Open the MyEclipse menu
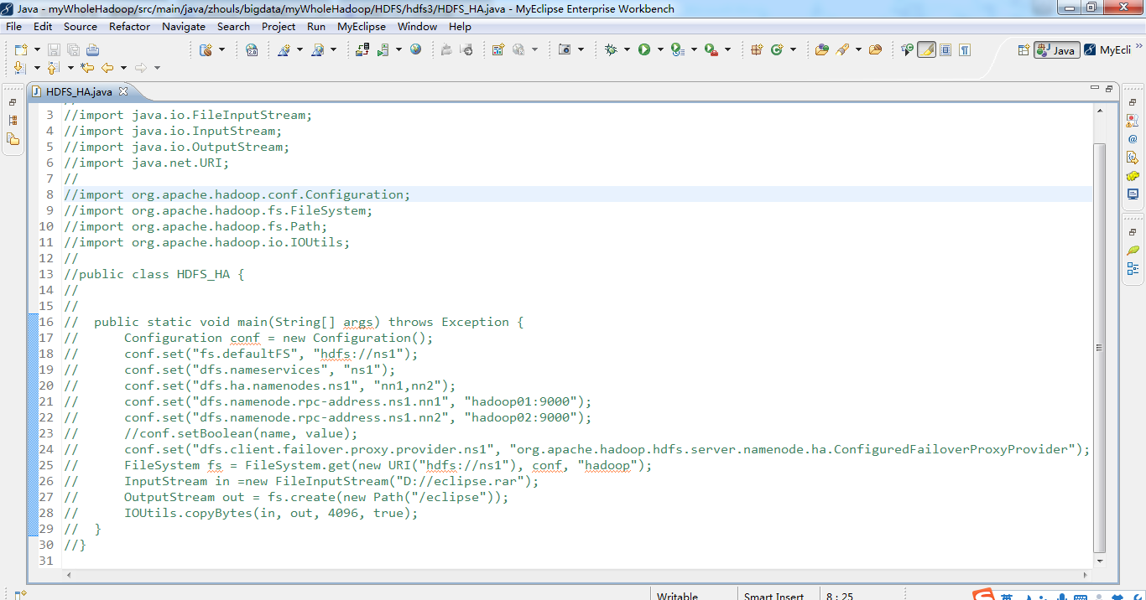Screen dimensions: 1146x600 pyautogui.click(x=362, y=26)
